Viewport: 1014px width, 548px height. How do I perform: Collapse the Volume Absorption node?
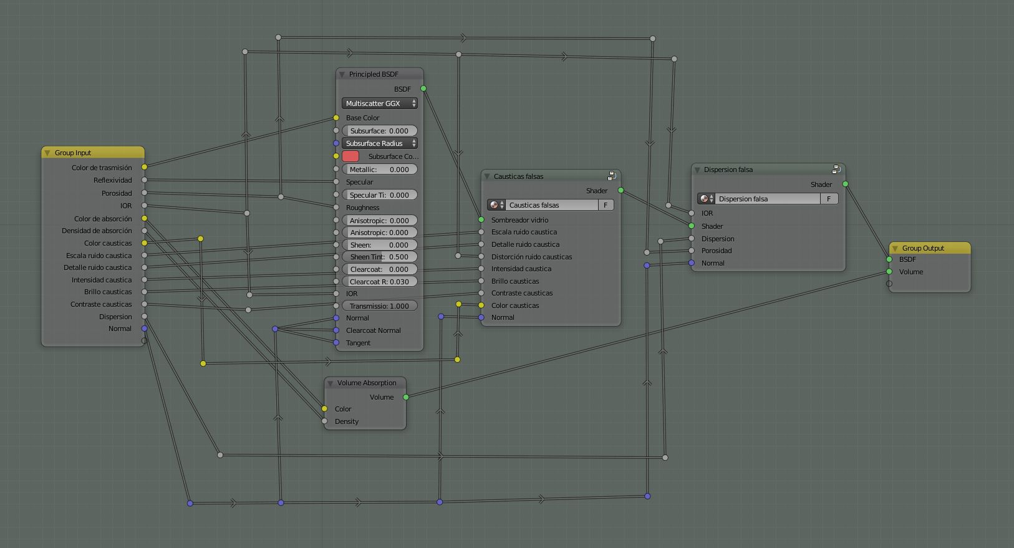(330, 383)
